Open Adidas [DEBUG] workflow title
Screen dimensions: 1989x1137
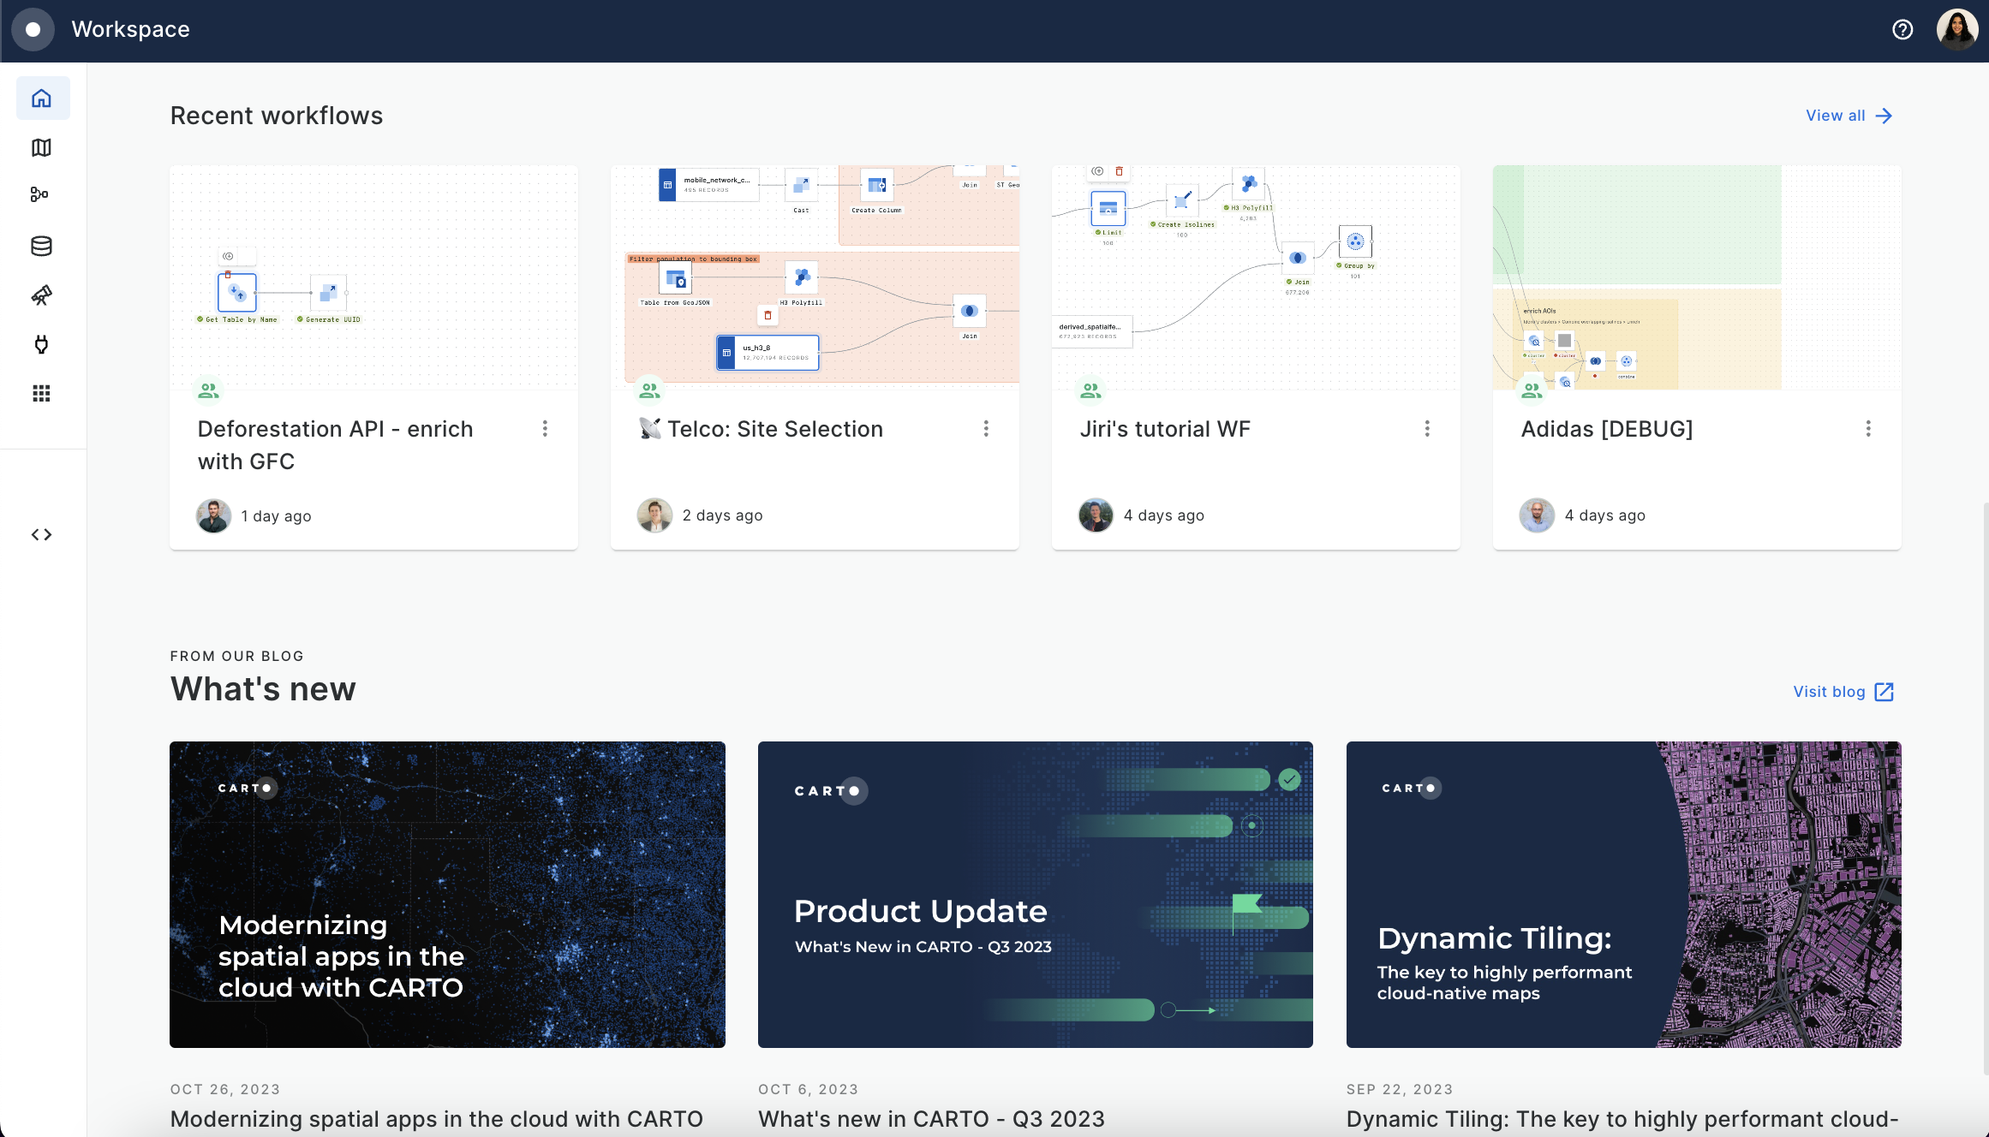1607,429
